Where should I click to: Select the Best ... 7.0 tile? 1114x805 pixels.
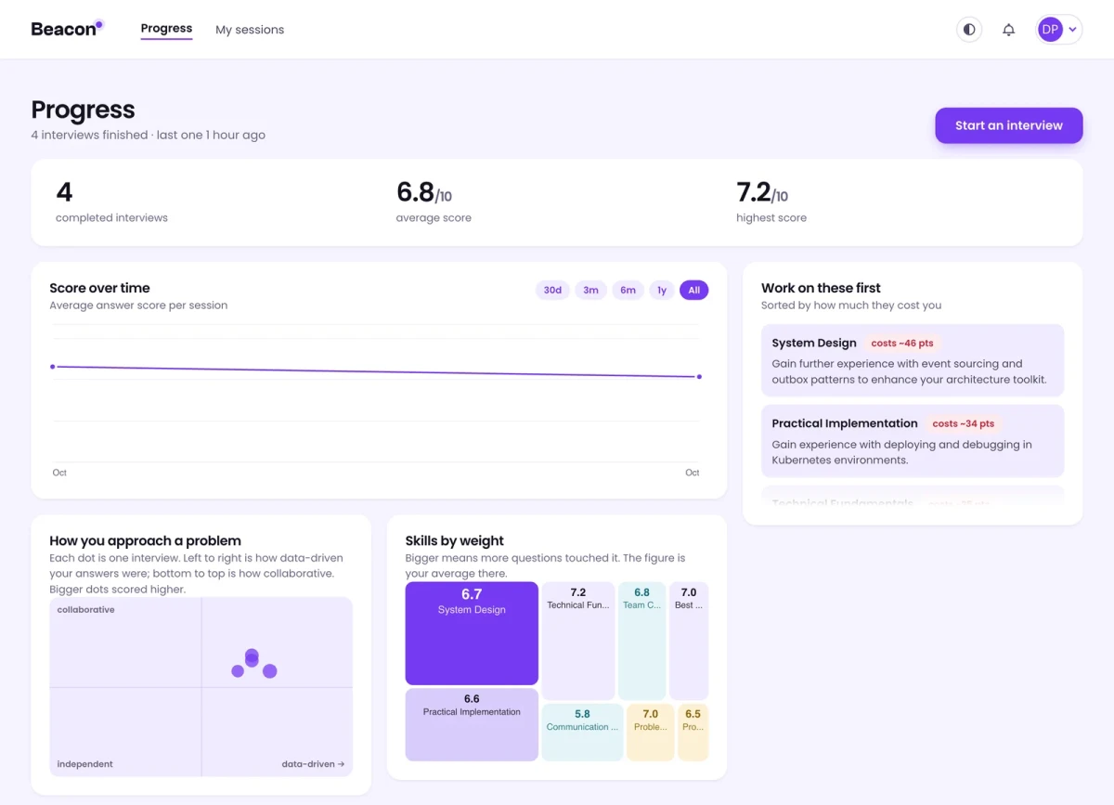point(689,641)
